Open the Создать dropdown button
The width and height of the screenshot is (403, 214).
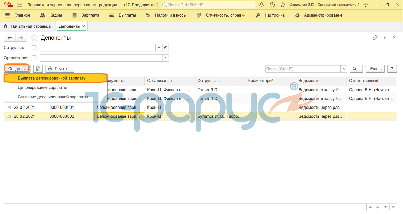(17, 69)
